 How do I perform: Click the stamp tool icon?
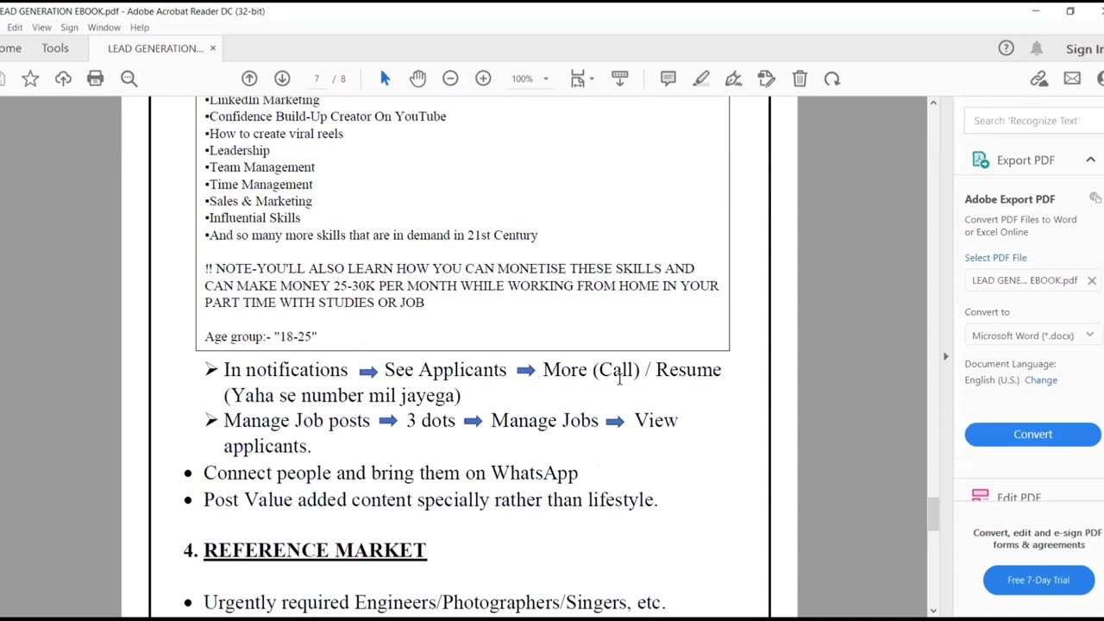(x=767, y=78)
